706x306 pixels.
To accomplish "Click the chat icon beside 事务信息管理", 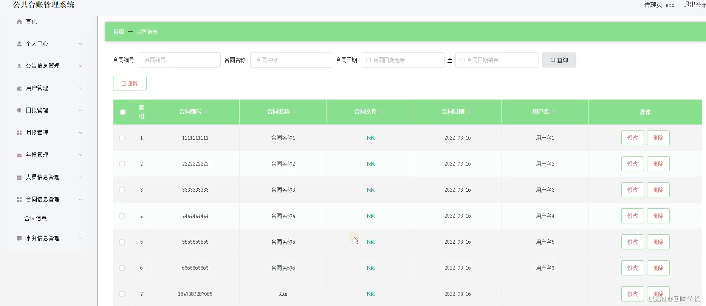I will point(19,238).
